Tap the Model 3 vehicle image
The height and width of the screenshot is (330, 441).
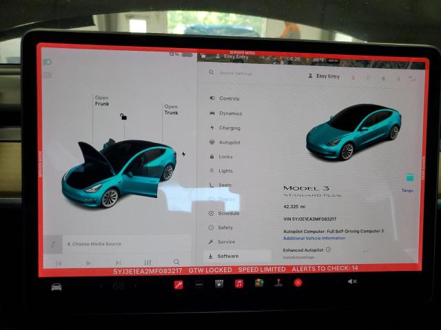[353, 132]
